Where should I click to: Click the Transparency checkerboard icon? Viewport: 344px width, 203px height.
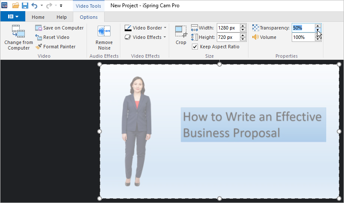click(256, 28)
